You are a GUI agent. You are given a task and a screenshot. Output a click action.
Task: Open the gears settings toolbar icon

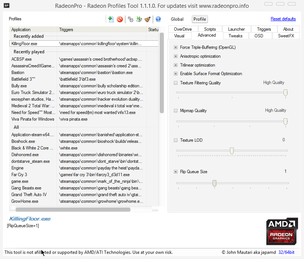(x=131, y=19)
